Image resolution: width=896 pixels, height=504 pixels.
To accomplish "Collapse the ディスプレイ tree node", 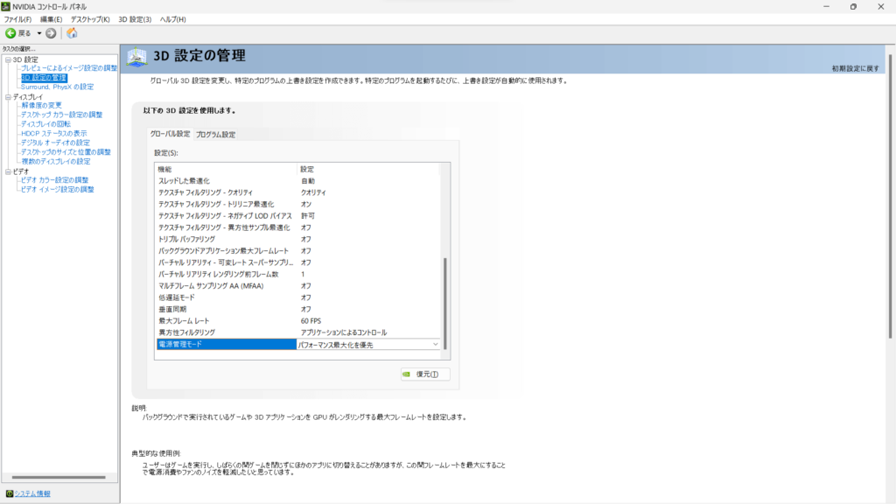I will [x=8, y=97].
